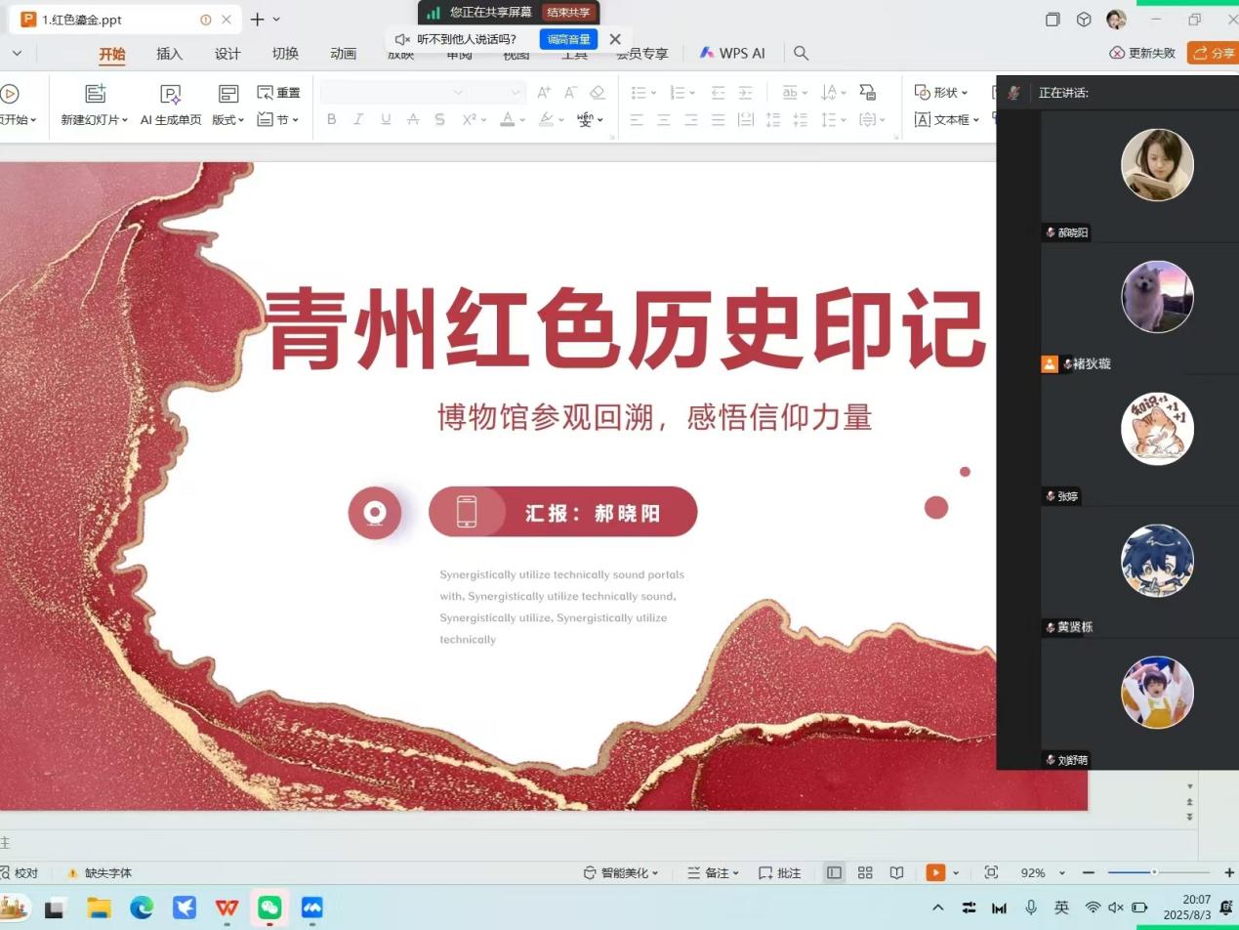This screenshot has height=930, width=1239.
Task: Open the 形状 shapes dropdown
Action: pyautogui.click(x=941, y=93)
